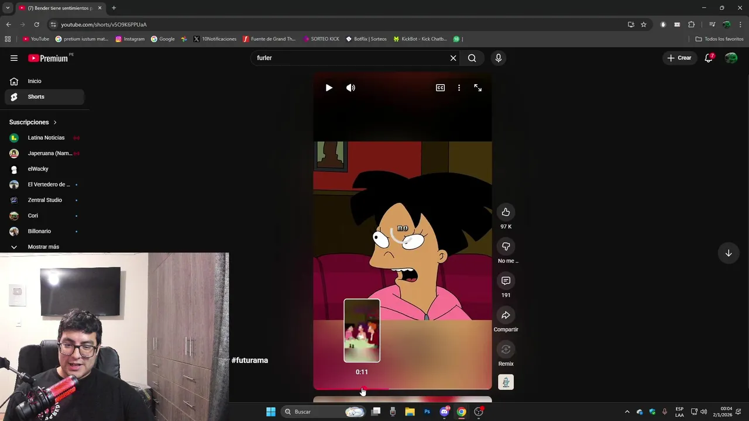Image resolution: width=749 pixels, height=421 pixels.
Task: Click the Crear button
Action: click(679, 58)
